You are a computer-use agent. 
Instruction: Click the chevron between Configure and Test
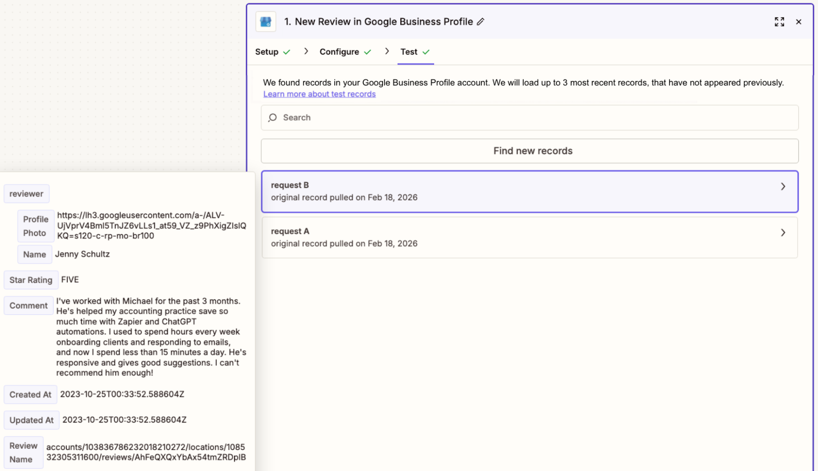(x=387, y=52)
